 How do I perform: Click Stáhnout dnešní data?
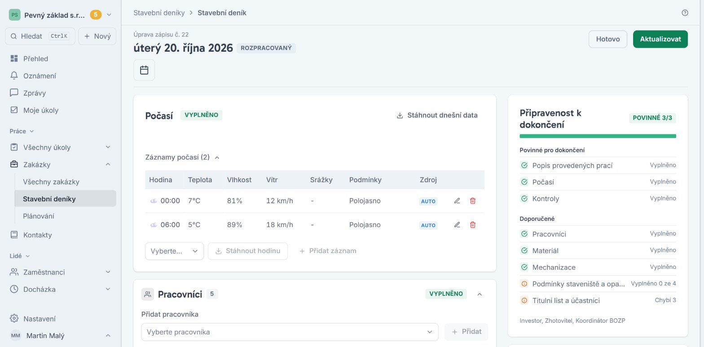437,115
